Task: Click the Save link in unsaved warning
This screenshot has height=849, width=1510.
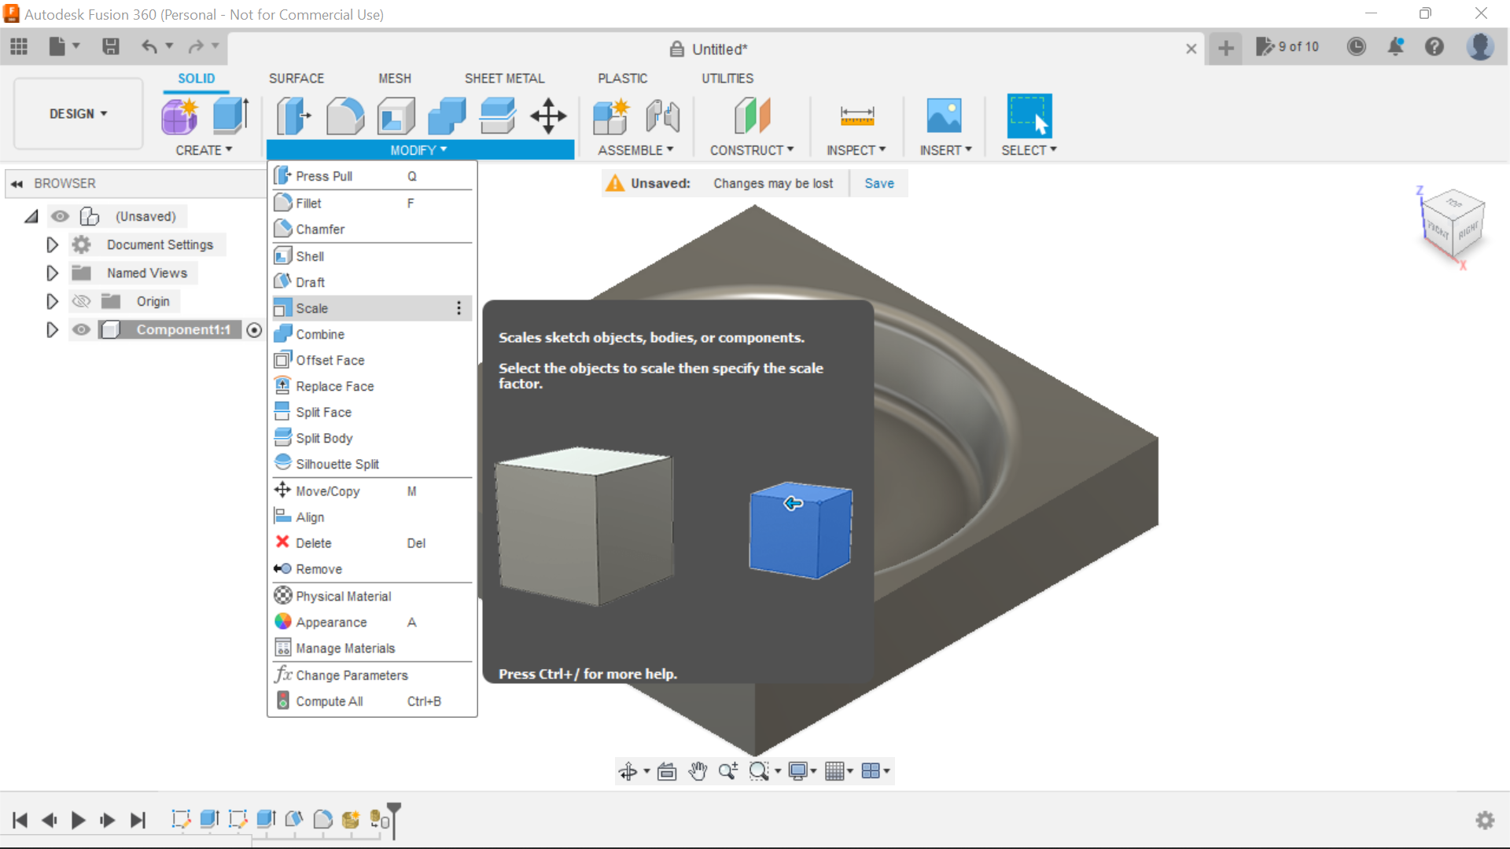Action: click(x=878, y=183)
